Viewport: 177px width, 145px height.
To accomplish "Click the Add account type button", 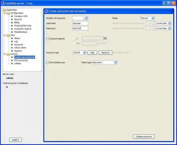I will 92,53.
